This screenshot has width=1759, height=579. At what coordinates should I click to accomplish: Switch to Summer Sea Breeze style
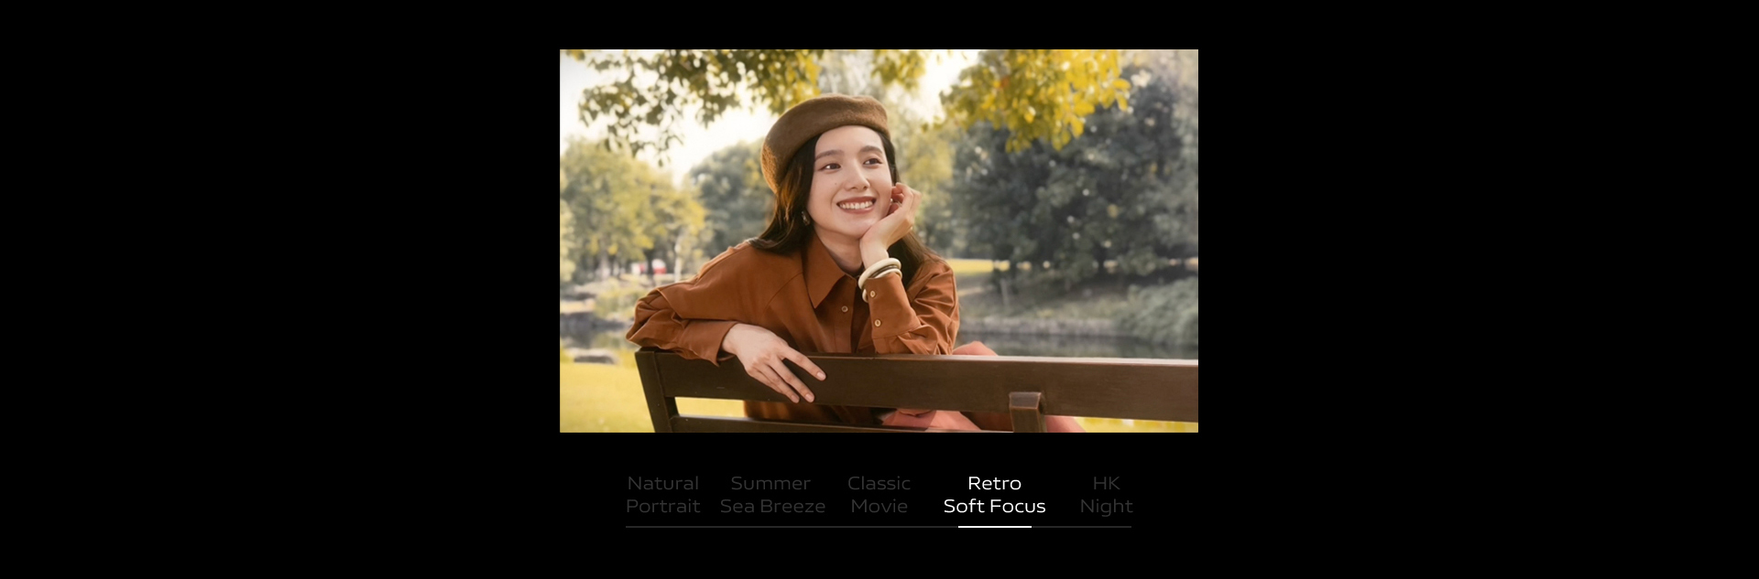771,495
